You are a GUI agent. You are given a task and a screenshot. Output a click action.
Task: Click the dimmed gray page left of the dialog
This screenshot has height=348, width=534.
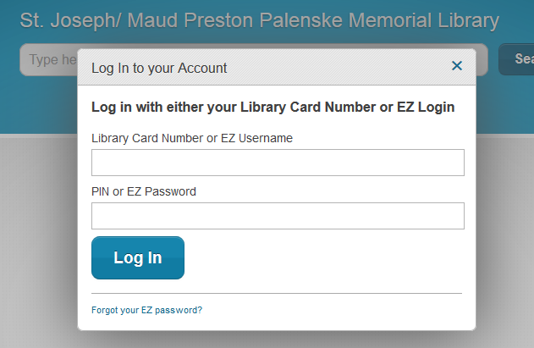38,237
